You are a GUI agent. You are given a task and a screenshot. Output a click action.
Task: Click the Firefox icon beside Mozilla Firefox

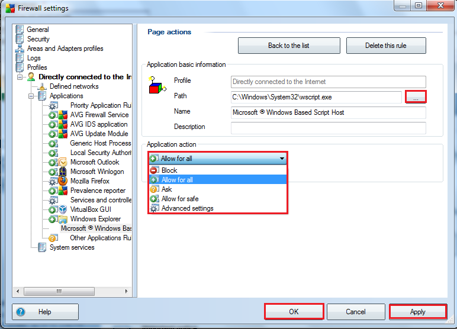[x=63, y=181]
